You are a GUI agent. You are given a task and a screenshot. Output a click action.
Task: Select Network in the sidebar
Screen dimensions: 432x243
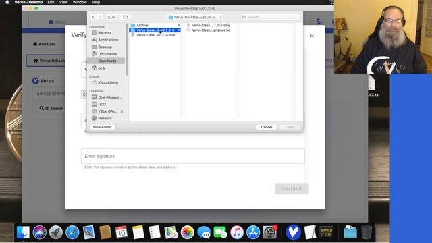click(106, 118)
